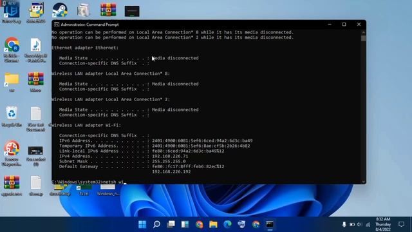Open the notification center icon
Image resolution: width=412 pixels, height=232 pixels.
pos(401,224)
